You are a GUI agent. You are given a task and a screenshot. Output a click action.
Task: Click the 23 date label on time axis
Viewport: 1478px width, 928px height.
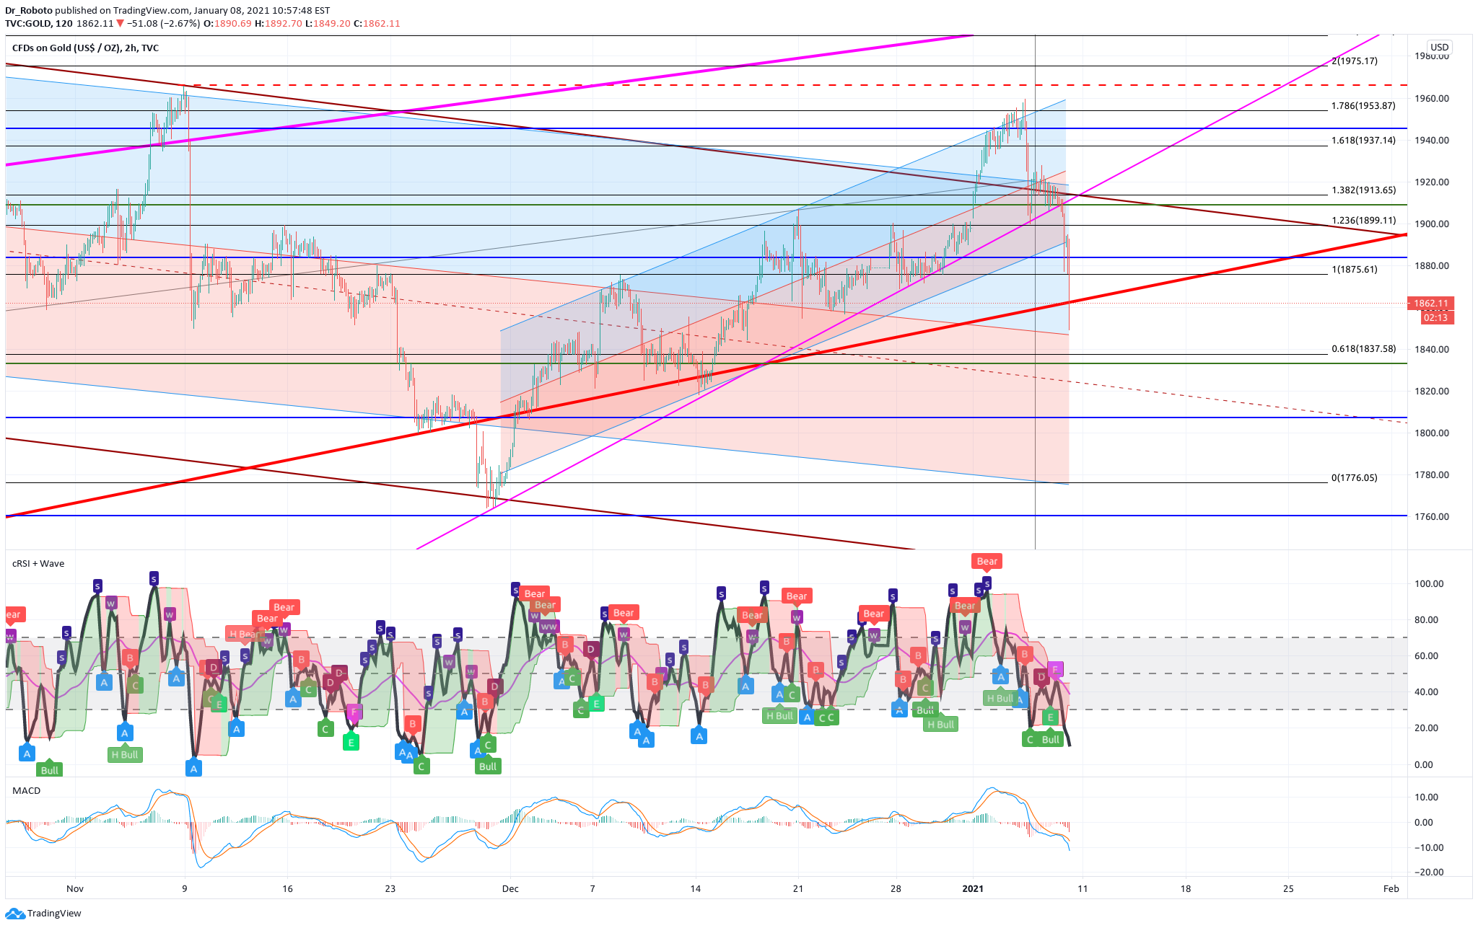(x=390, y=889)
